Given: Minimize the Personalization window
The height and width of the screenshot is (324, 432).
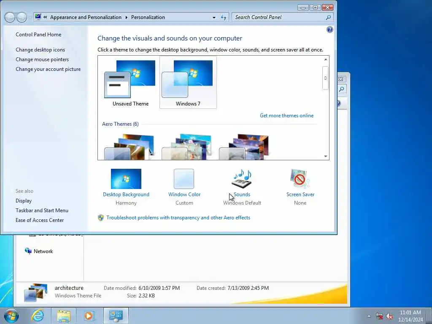Looking at the screenshot, I should [x=303, y=8].
